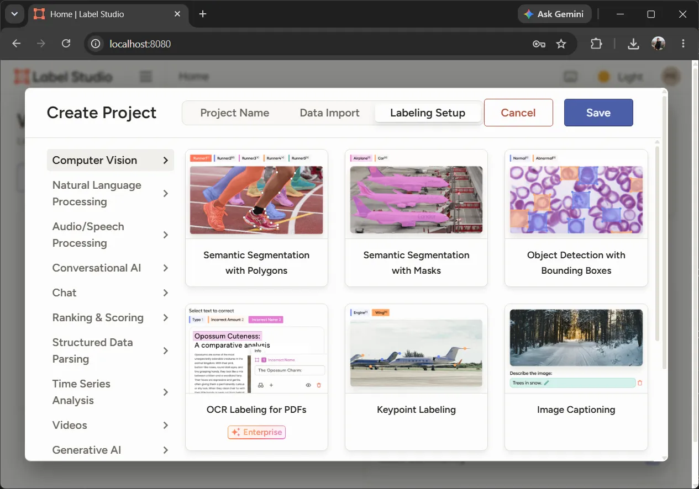Click the Chrome profile avatar

click(x=659, y=44)
